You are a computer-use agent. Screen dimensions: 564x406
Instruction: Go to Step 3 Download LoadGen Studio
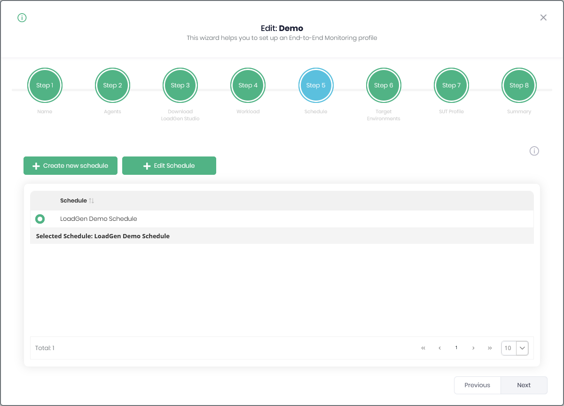180,86
